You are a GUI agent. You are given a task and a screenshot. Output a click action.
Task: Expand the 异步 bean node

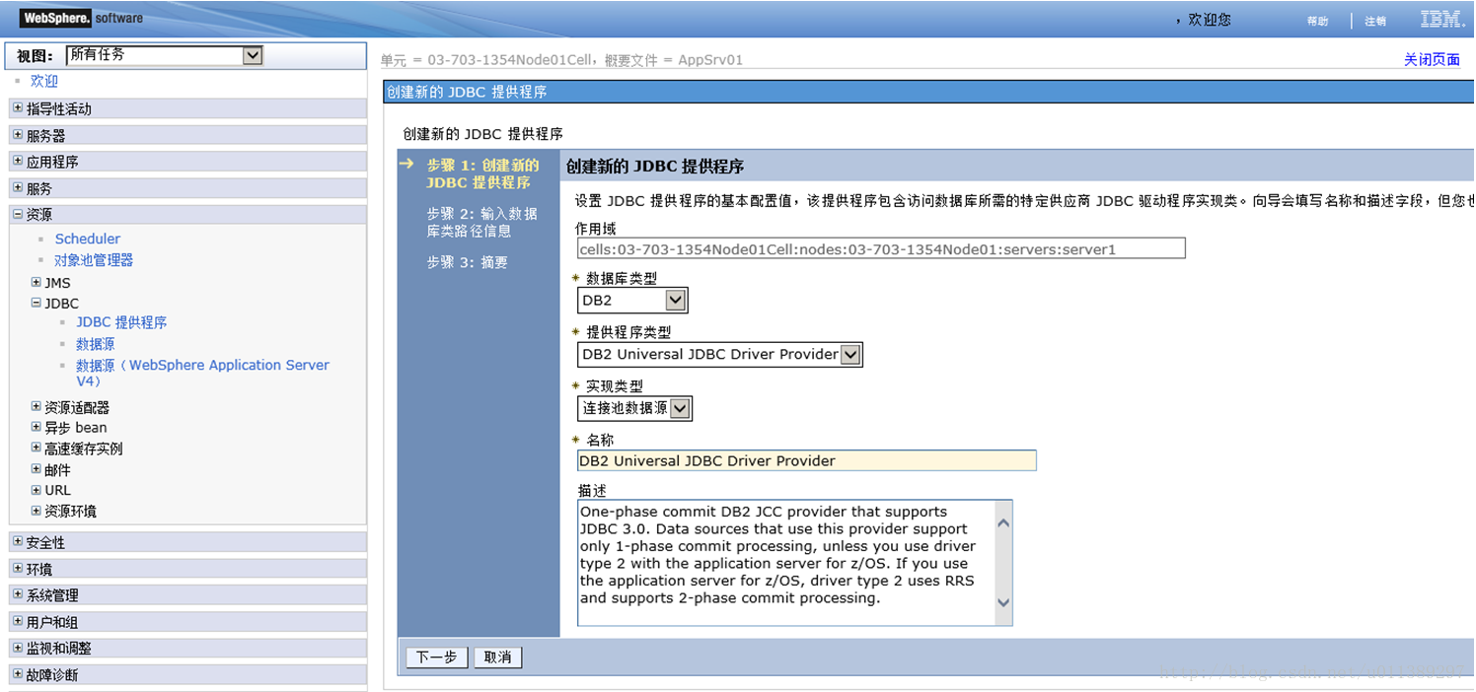[x=37, y=427]
